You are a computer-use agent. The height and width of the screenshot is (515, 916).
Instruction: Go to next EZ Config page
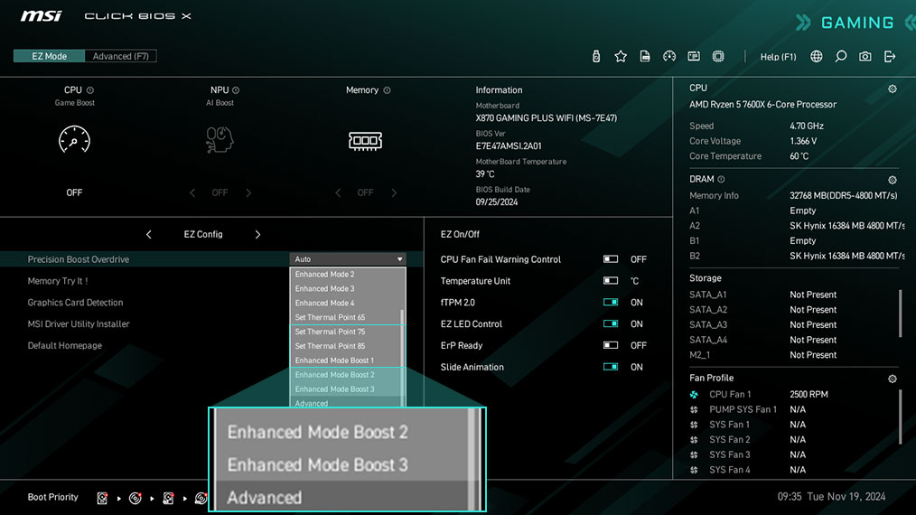tap(257, 234)
